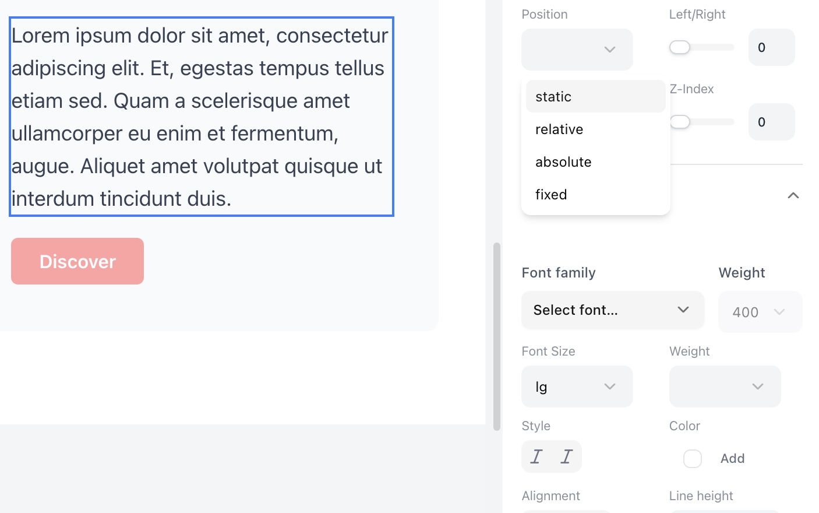This screenshot has height=513, width=819.
Task: Click the Z-Index value field showing 0
Action: tap(771, 122)
